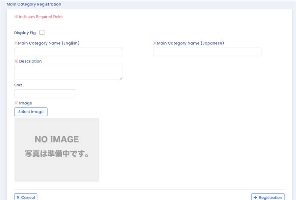Click the Main Category Name (Japanese) label
The image size is (296, 200).
click(190, 43)
